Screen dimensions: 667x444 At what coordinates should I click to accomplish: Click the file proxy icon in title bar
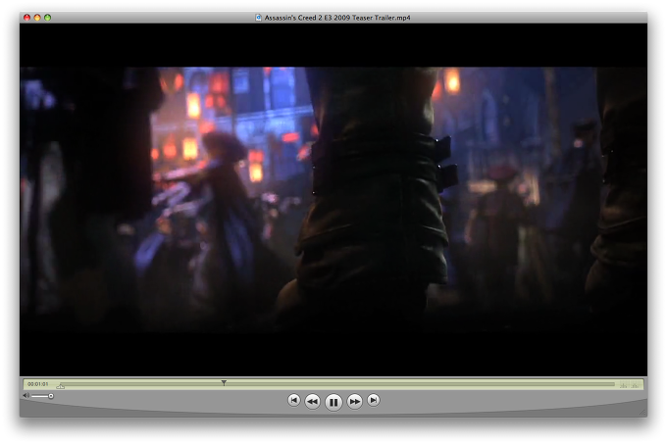pyautogui.click(x=258, y=18)
